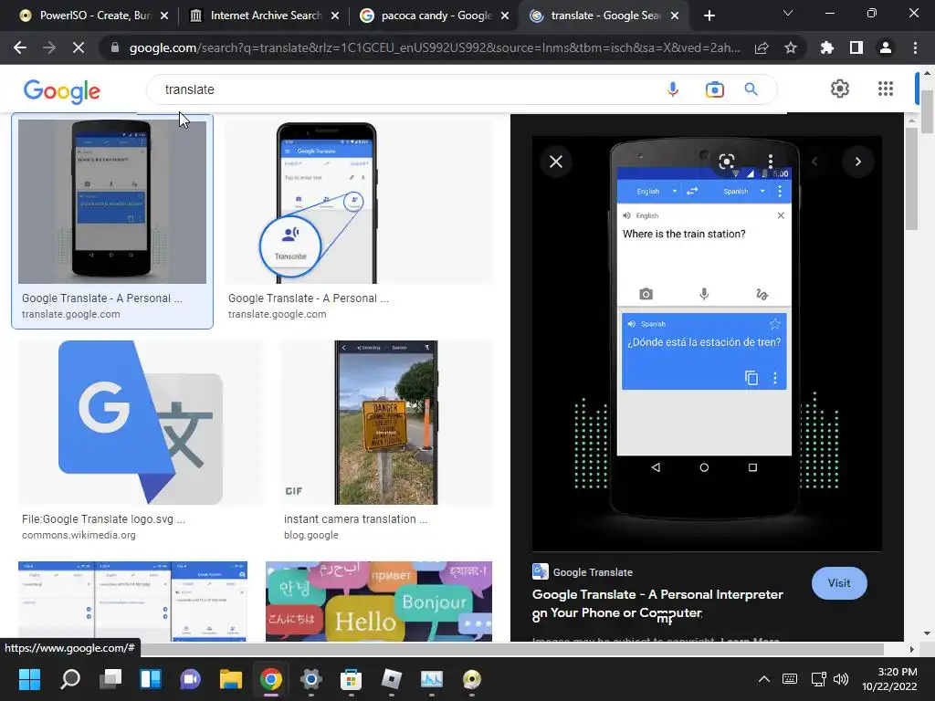Open Chrome profile menu
Viewport: 935px width, 701px height.
(x=886, y=47)
